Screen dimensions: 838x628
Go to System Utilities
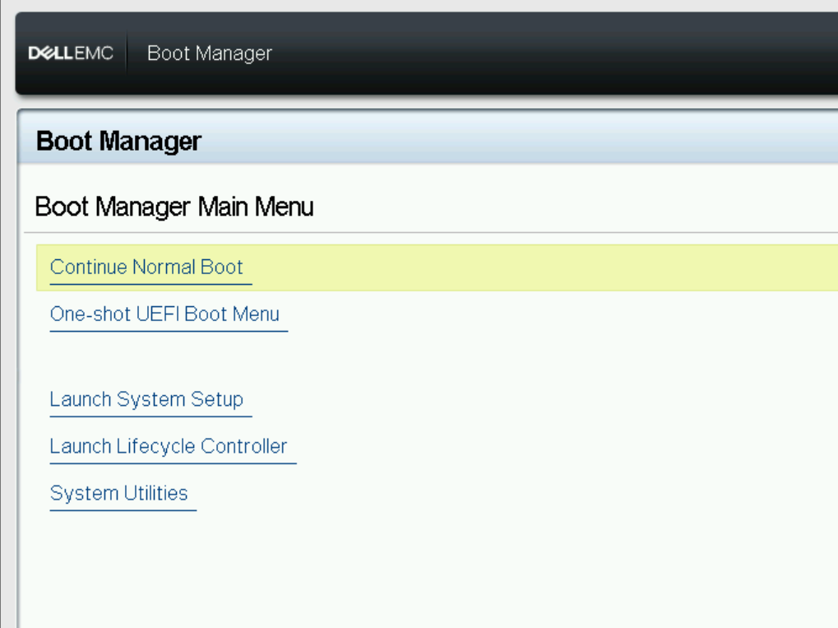pos(118,494)
